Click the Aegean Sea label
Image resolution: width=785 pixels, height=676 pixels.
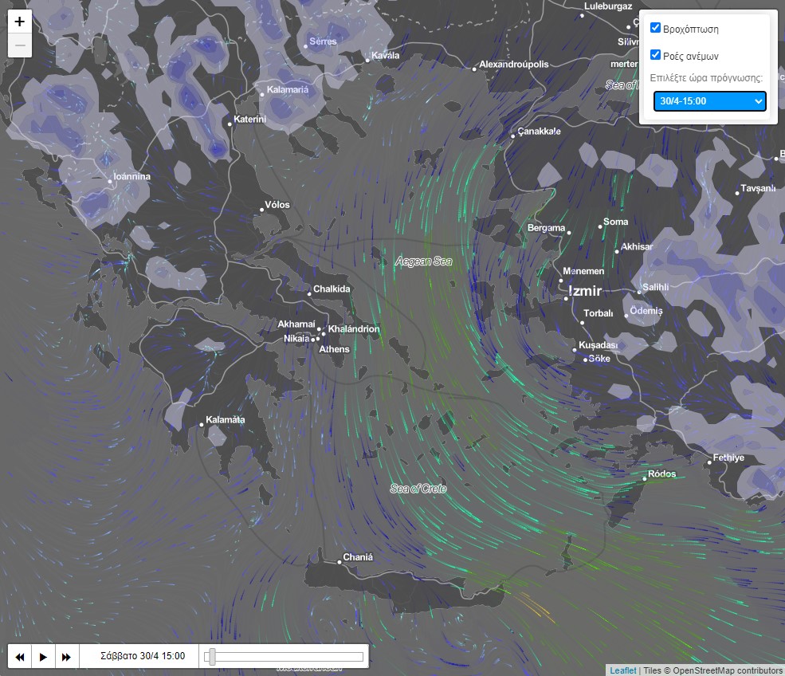423,261
